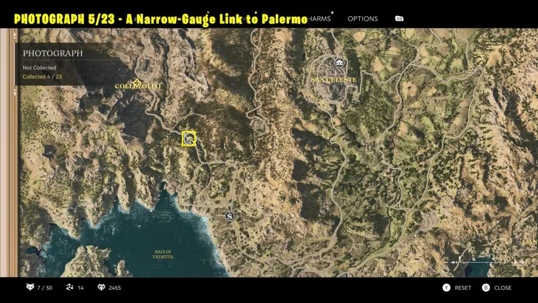Click the fox collectible counter icon
The width and height of the screenshot is (538, 303).
[x=30, y=288]
